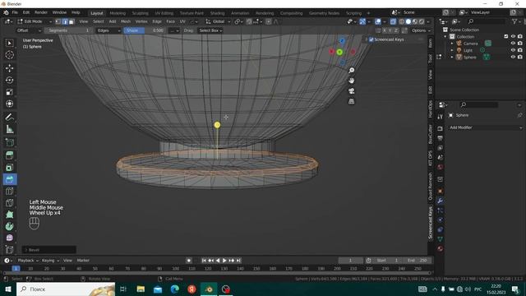Switch to the Modeling workspace tab
The height and width of the screenshot is (296, 526).
(118, 13)
